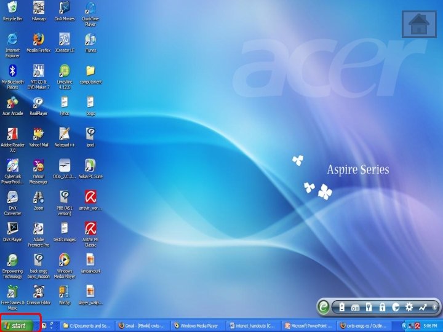This screenshot has height=332, width=443.
Task: Open the Recycle Bin desktop icon
Action: click(x=12, y=7)
